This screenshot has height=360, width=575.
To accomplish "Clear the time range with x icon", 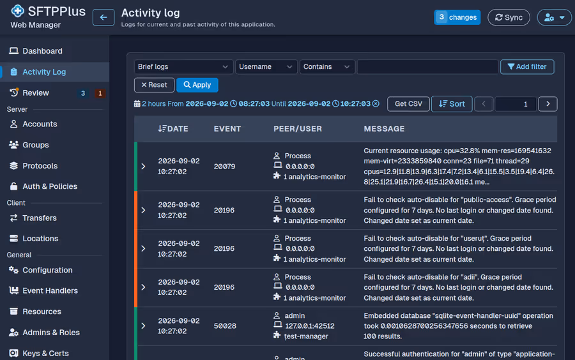I will [376, 103].
